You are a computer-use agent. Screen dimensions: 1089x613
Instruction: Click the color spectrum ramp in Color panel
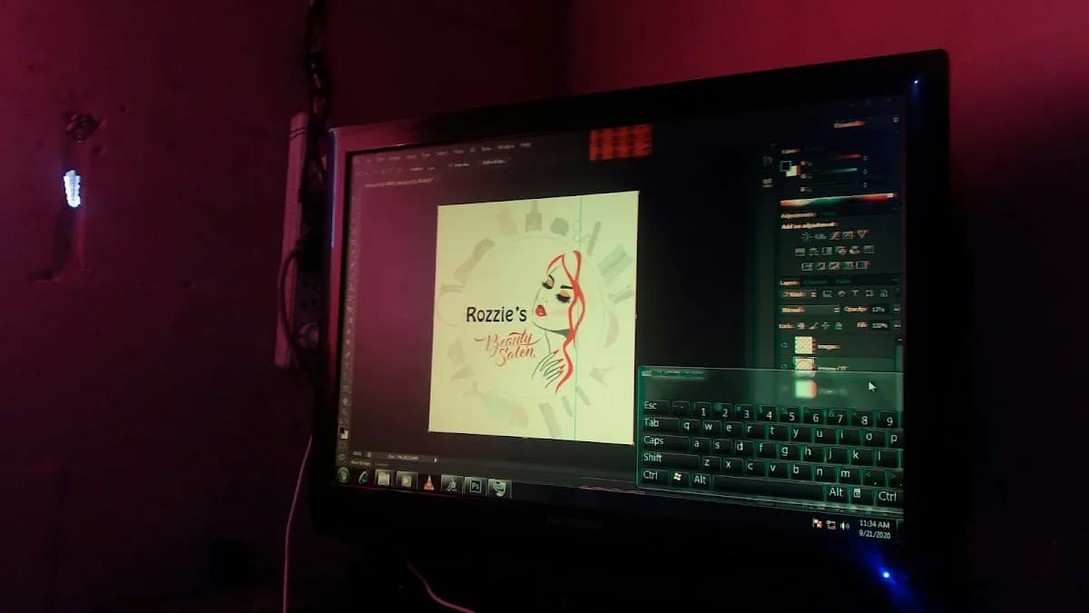pos(839,200)
